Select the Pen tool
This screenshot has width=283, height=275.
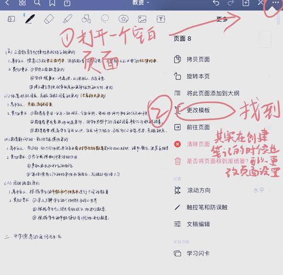(30, 19)
